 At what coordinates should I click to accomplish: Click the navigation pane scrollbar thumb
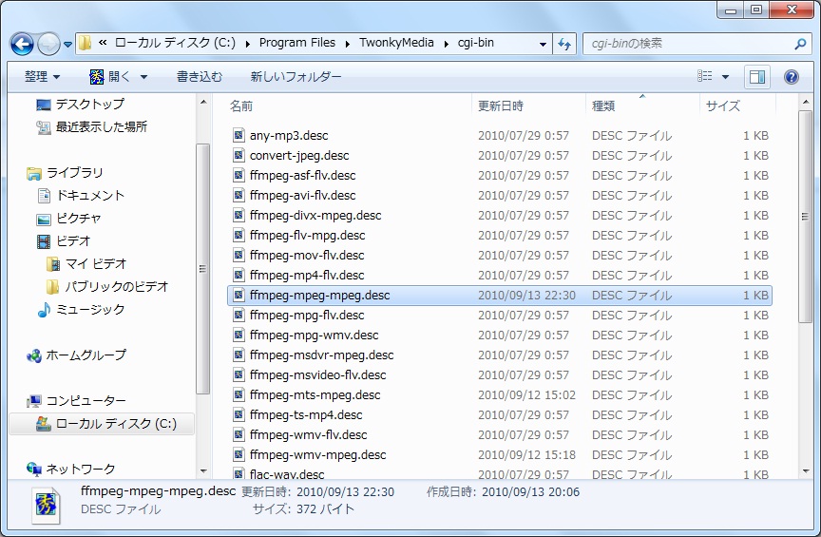(x=202, y=269)
